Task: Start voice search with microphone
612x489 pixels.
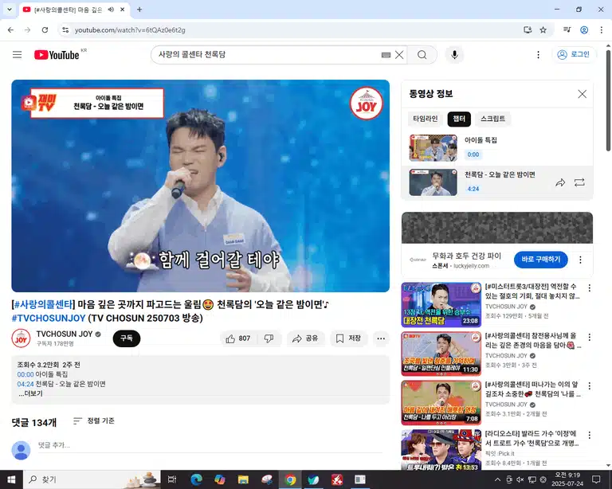Action: pos(454,55)
